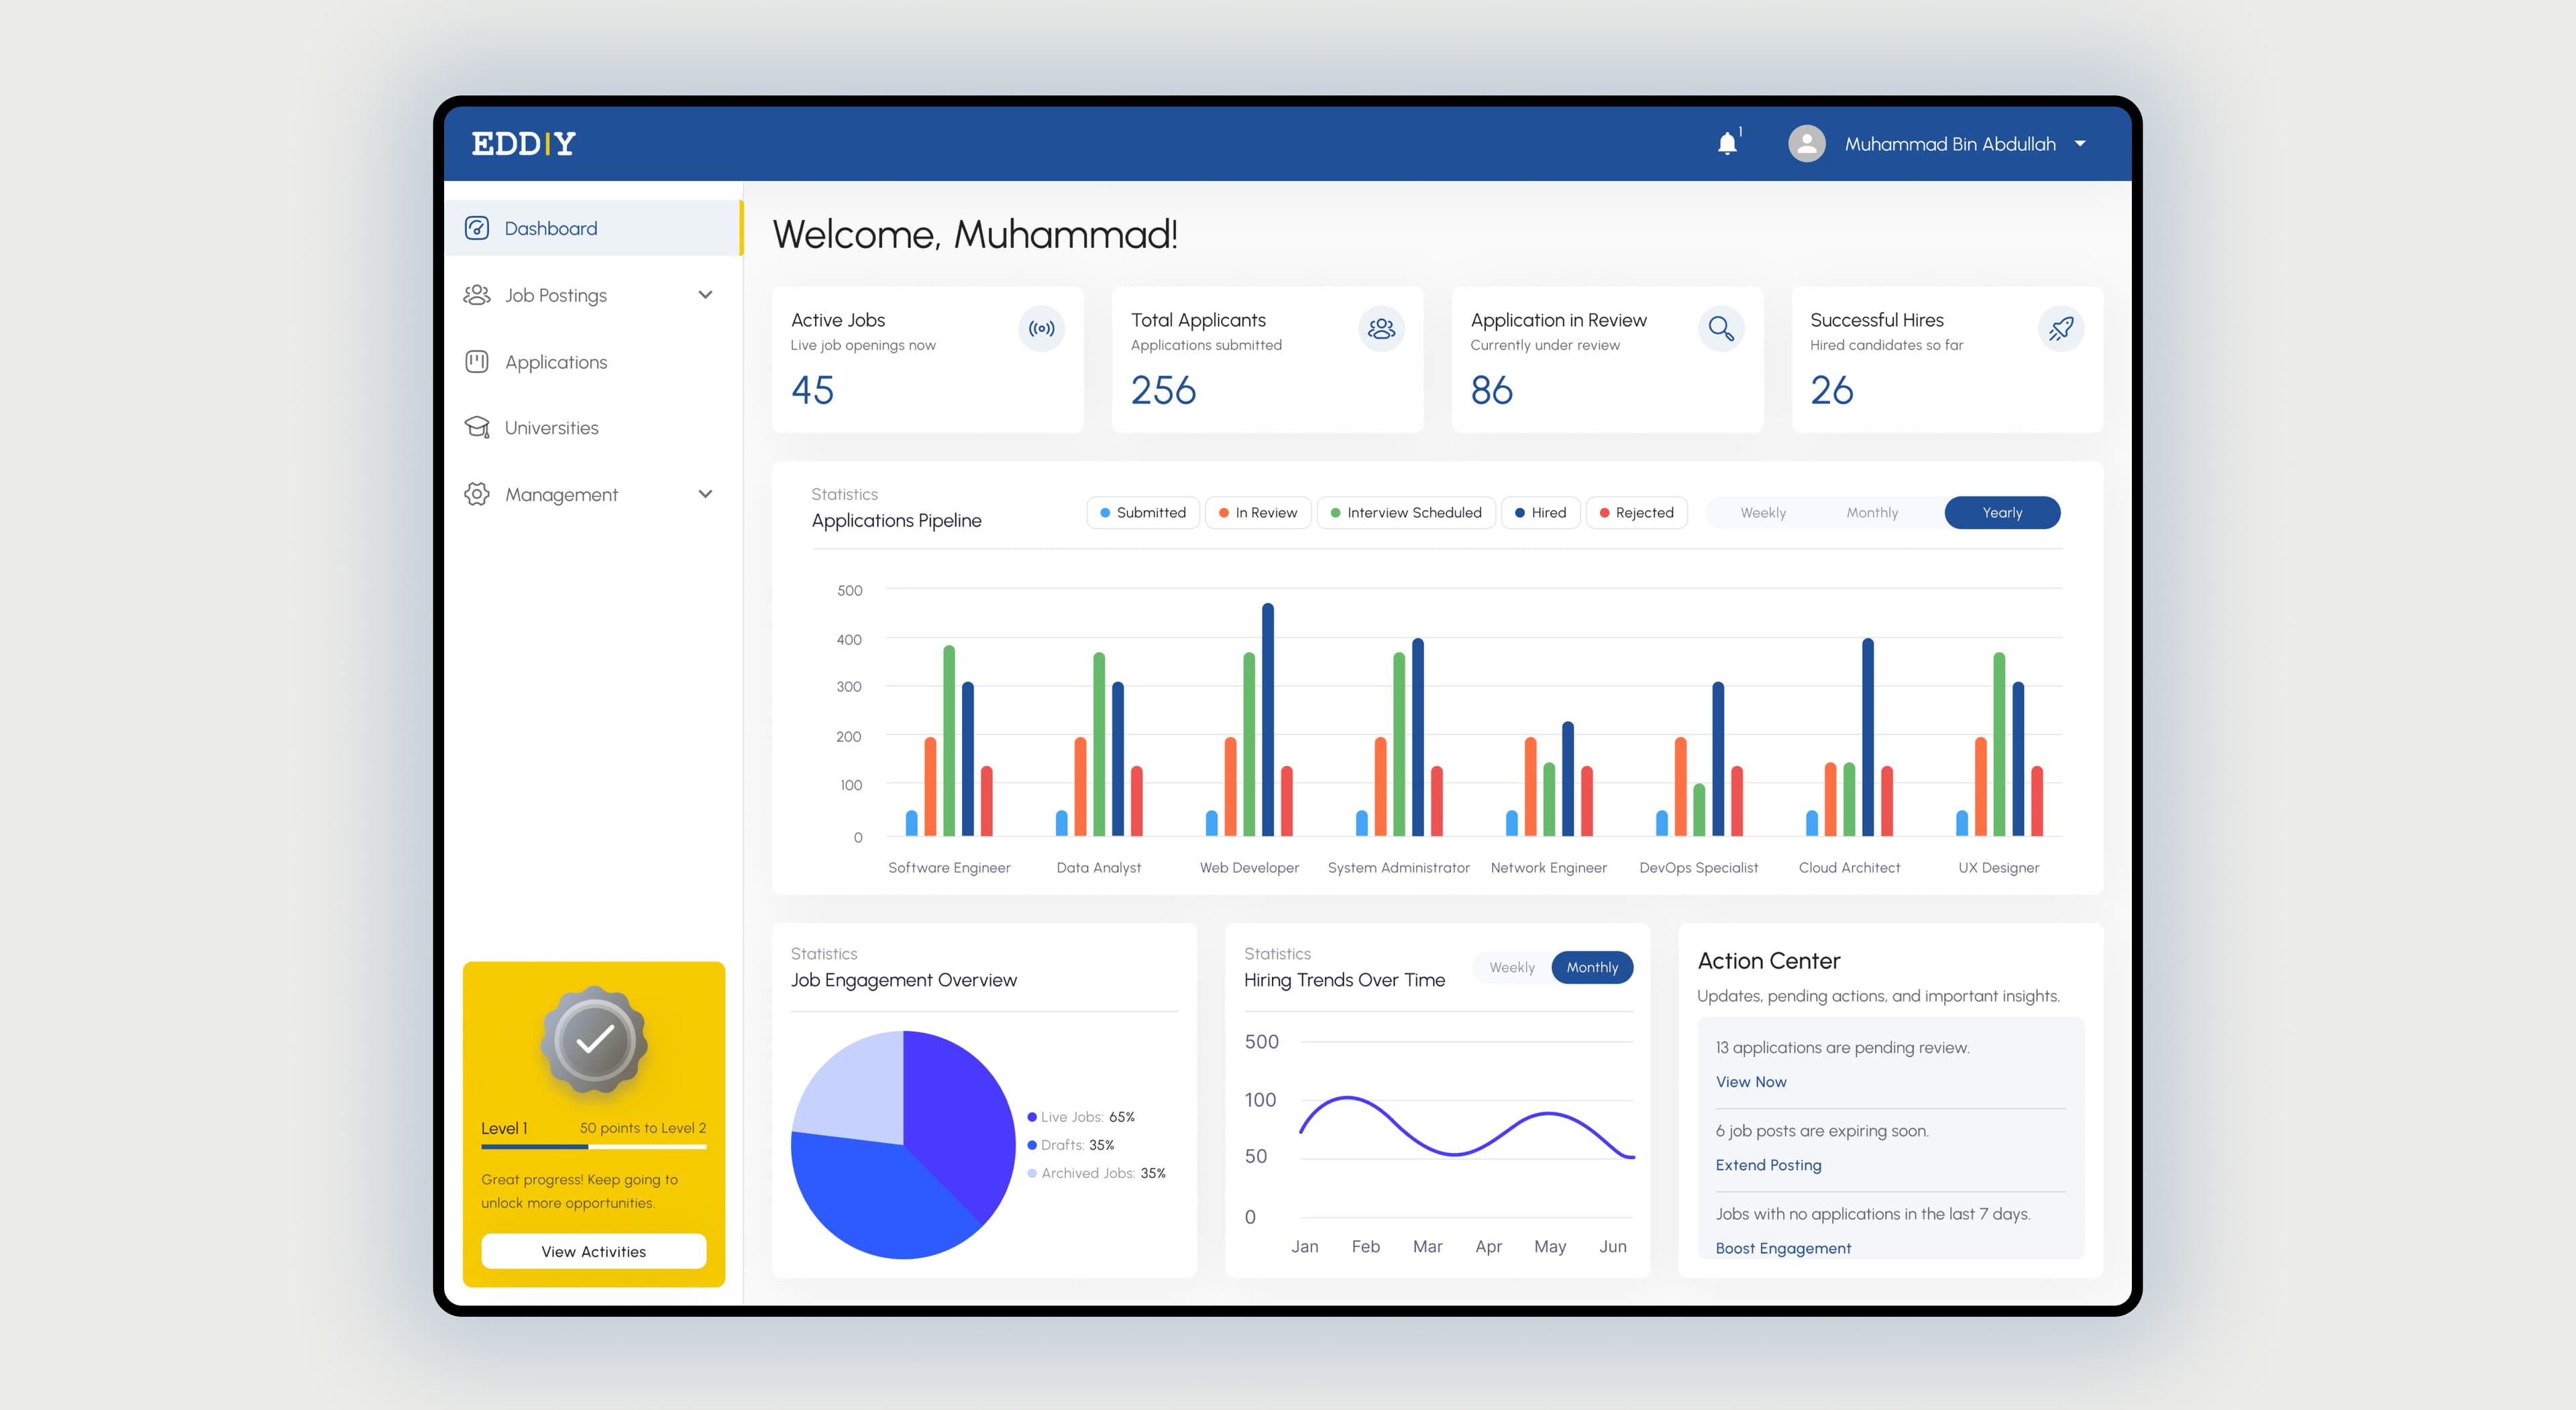Go to Universities in sidebar

coord(593,428)
